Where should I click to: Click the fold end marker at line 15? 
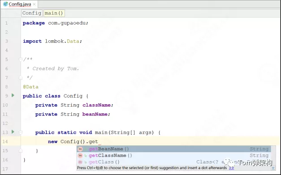coord(21,151)
